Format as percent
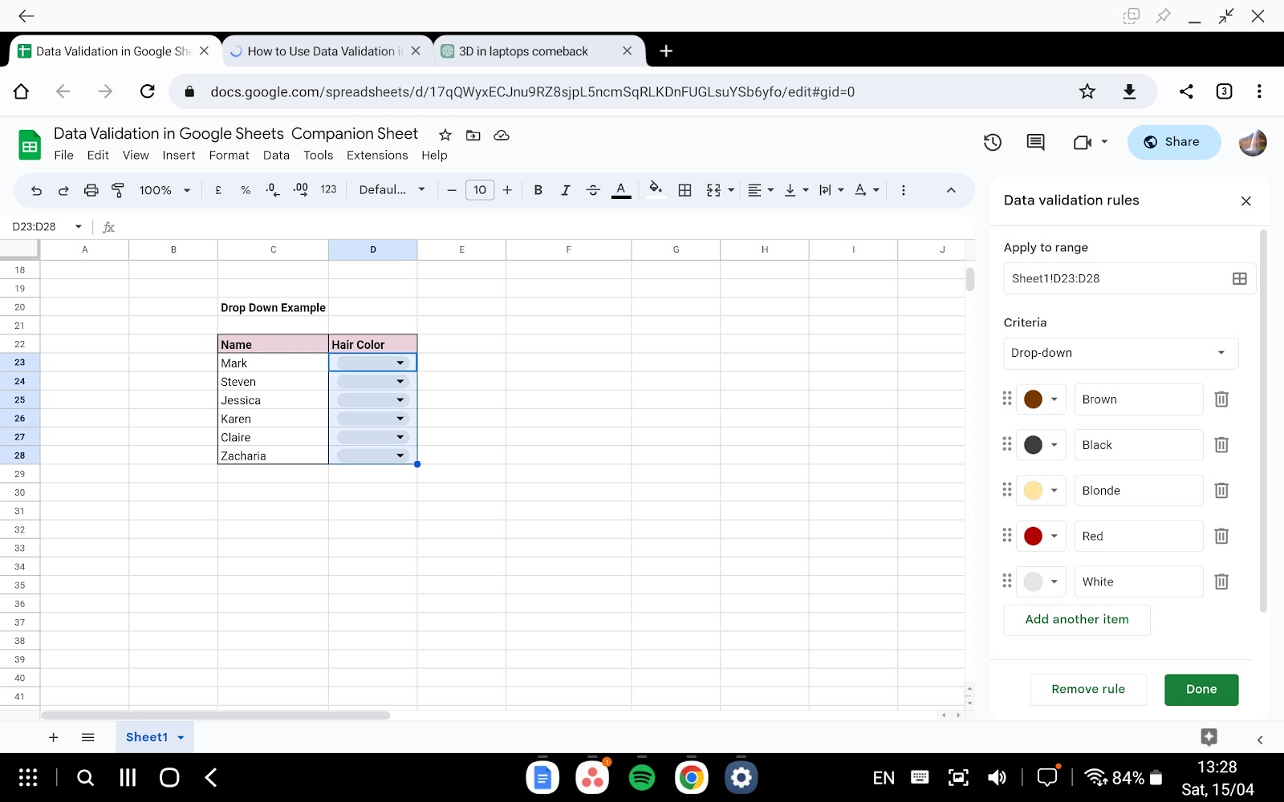Screen dimensions: 1284x802 tap(246, 190)
